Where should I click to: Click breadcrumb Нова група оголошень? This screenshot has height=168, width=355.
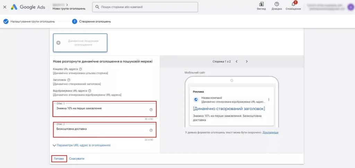click(x=69, y=9)
